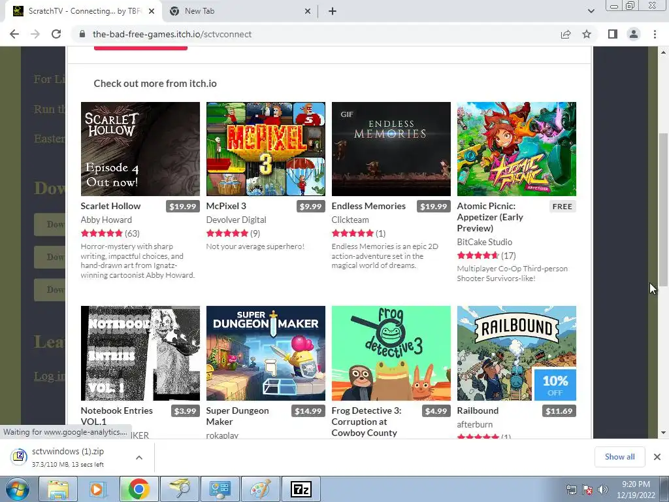Click the URL address bar
This screenshot has height=502, width=669.
coord(316,34)
